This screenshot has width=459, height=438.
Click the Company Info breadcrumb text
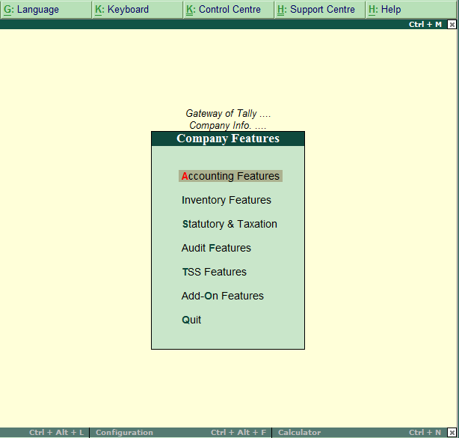[x=228, y=126]
